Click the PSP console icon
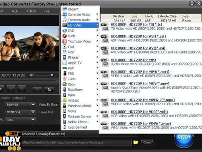The image size is (202, 152). coord(64,68)
